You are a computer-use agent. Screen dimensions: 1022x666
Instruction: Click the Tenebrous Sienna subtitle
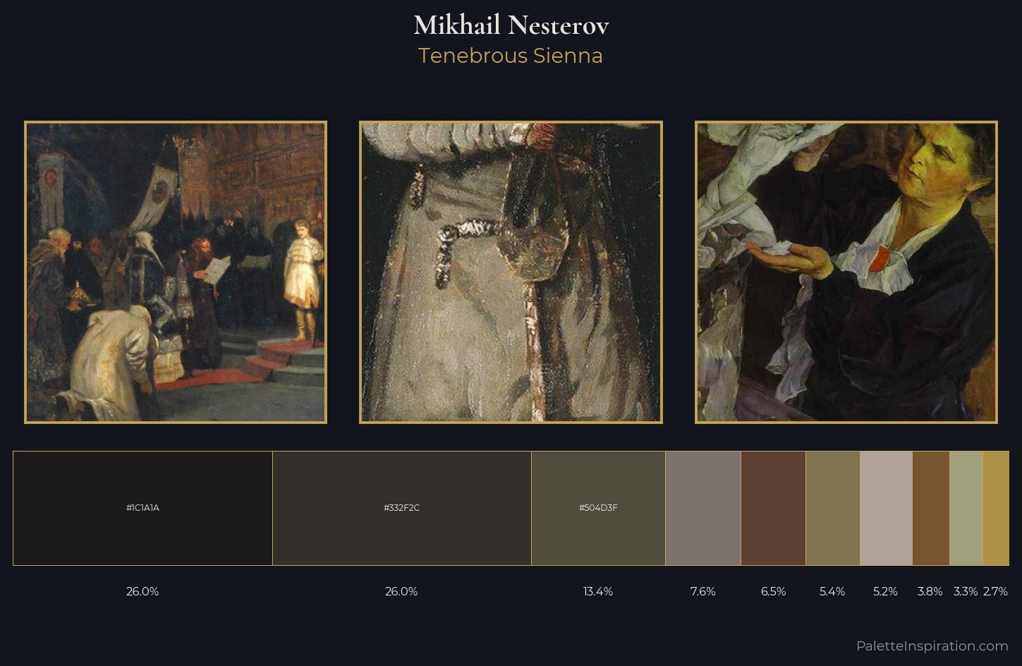click(511, 56)
